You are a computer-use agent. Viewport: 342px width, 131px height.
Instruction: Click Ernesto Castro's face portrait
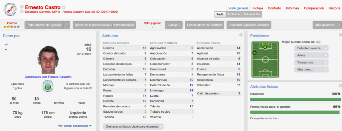click(x=48, y=60)
